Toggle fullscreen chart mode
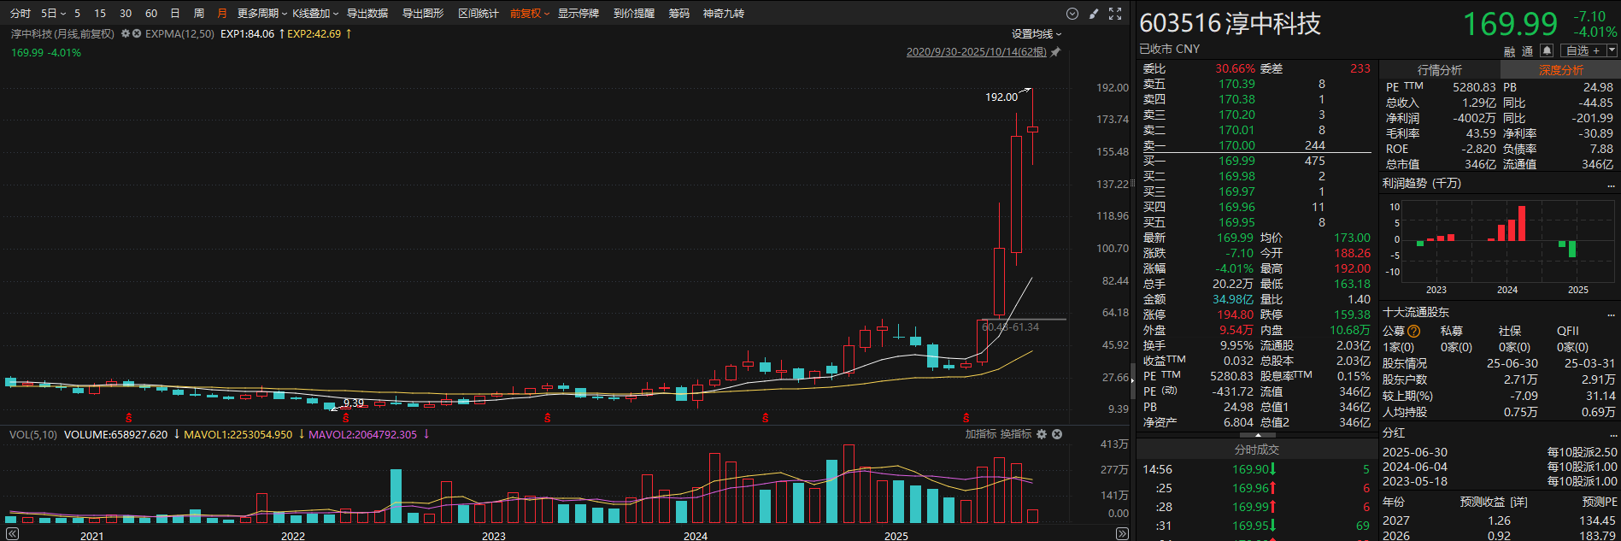The image size is (1621, 541). coord(1115,14)
